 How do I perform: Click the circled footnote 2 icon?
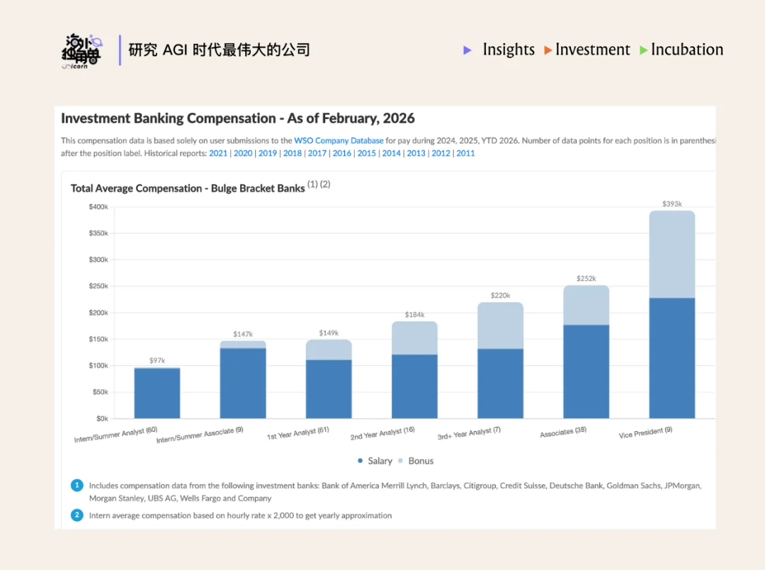pyautogui.click(x=76, y=515)
